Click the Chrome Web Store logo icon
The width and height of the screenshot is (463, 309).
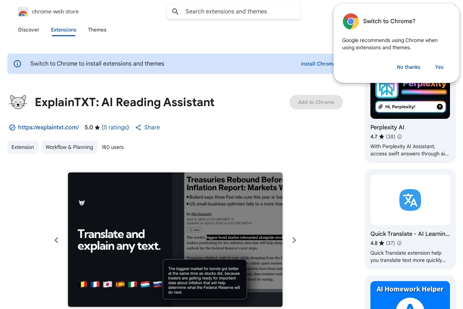pos(23,12)
